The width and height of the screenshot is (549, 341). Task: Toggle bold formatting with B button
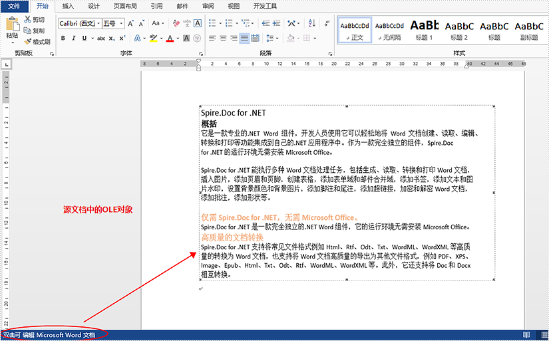(x=63, y=39)
